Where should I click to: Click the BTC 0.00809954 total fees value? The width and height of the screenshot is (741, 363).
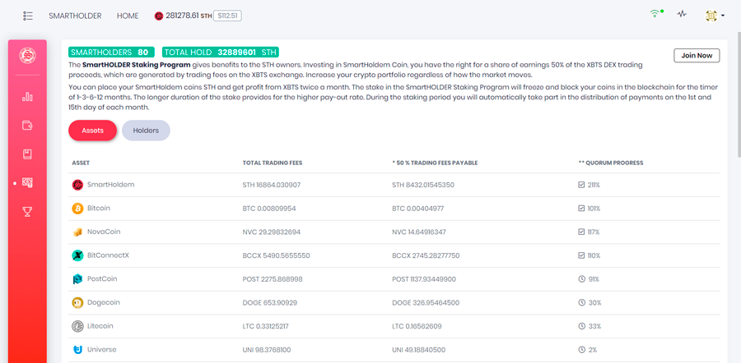coord(269,209)
